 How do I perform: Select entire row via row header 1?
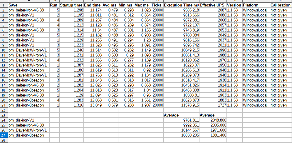tap(4, 5)
